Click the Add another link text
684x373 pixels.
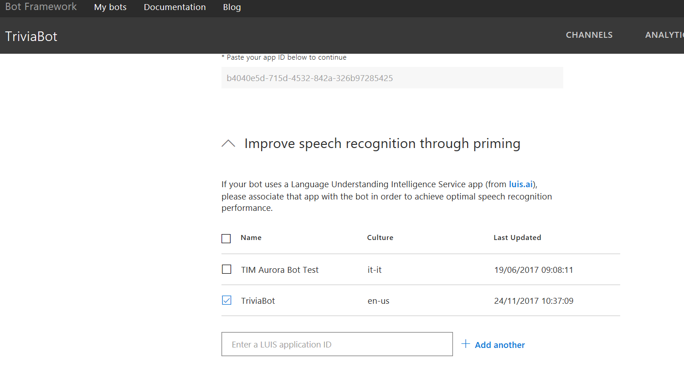pyautogui.click(x=499, y=345)
